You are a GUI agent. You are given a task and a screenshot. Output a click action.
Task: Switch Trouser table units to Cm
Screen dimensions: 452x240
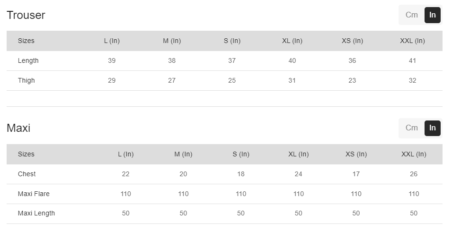411,15
